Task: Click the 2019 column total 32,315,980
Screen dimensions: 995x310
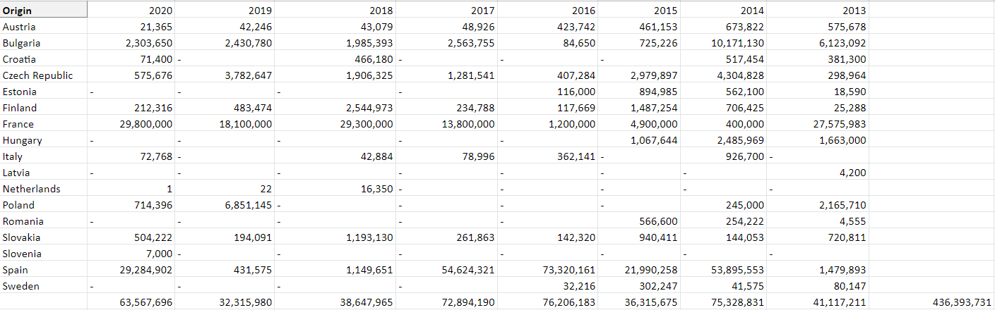Action: point(225,302)
